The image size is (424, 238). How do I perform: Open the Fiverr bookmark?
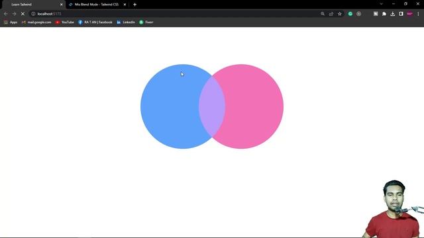(x=146, y=22)
